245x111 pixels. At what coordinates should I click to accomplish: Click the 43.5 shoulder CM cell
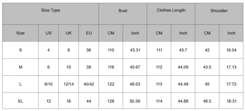[207, 67]
